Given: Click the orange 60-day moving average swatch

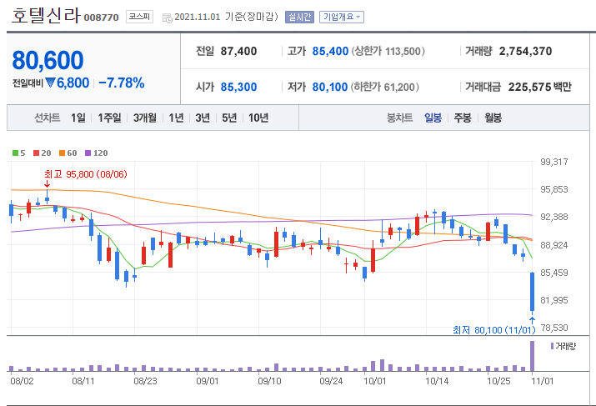Looking at the screenshot, I should point(62,153).
